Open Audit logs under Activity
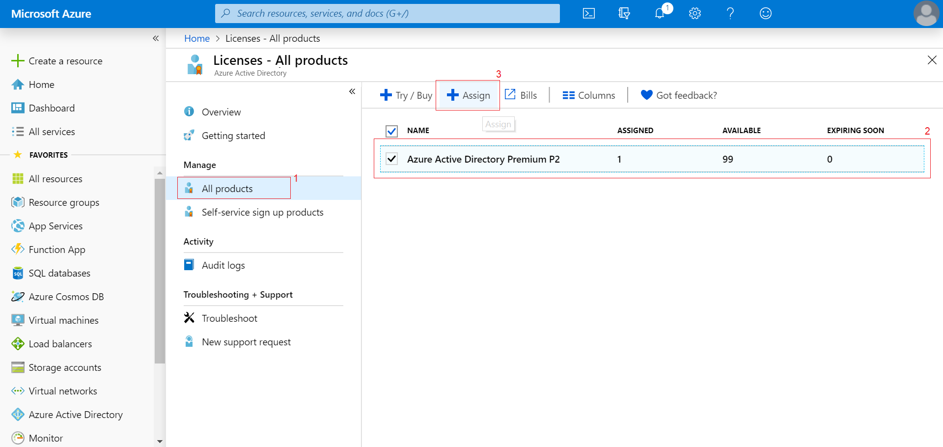Image resolution: width=943 pixels, height=447 pixels. pyautogui.click(x=223, y=265)
